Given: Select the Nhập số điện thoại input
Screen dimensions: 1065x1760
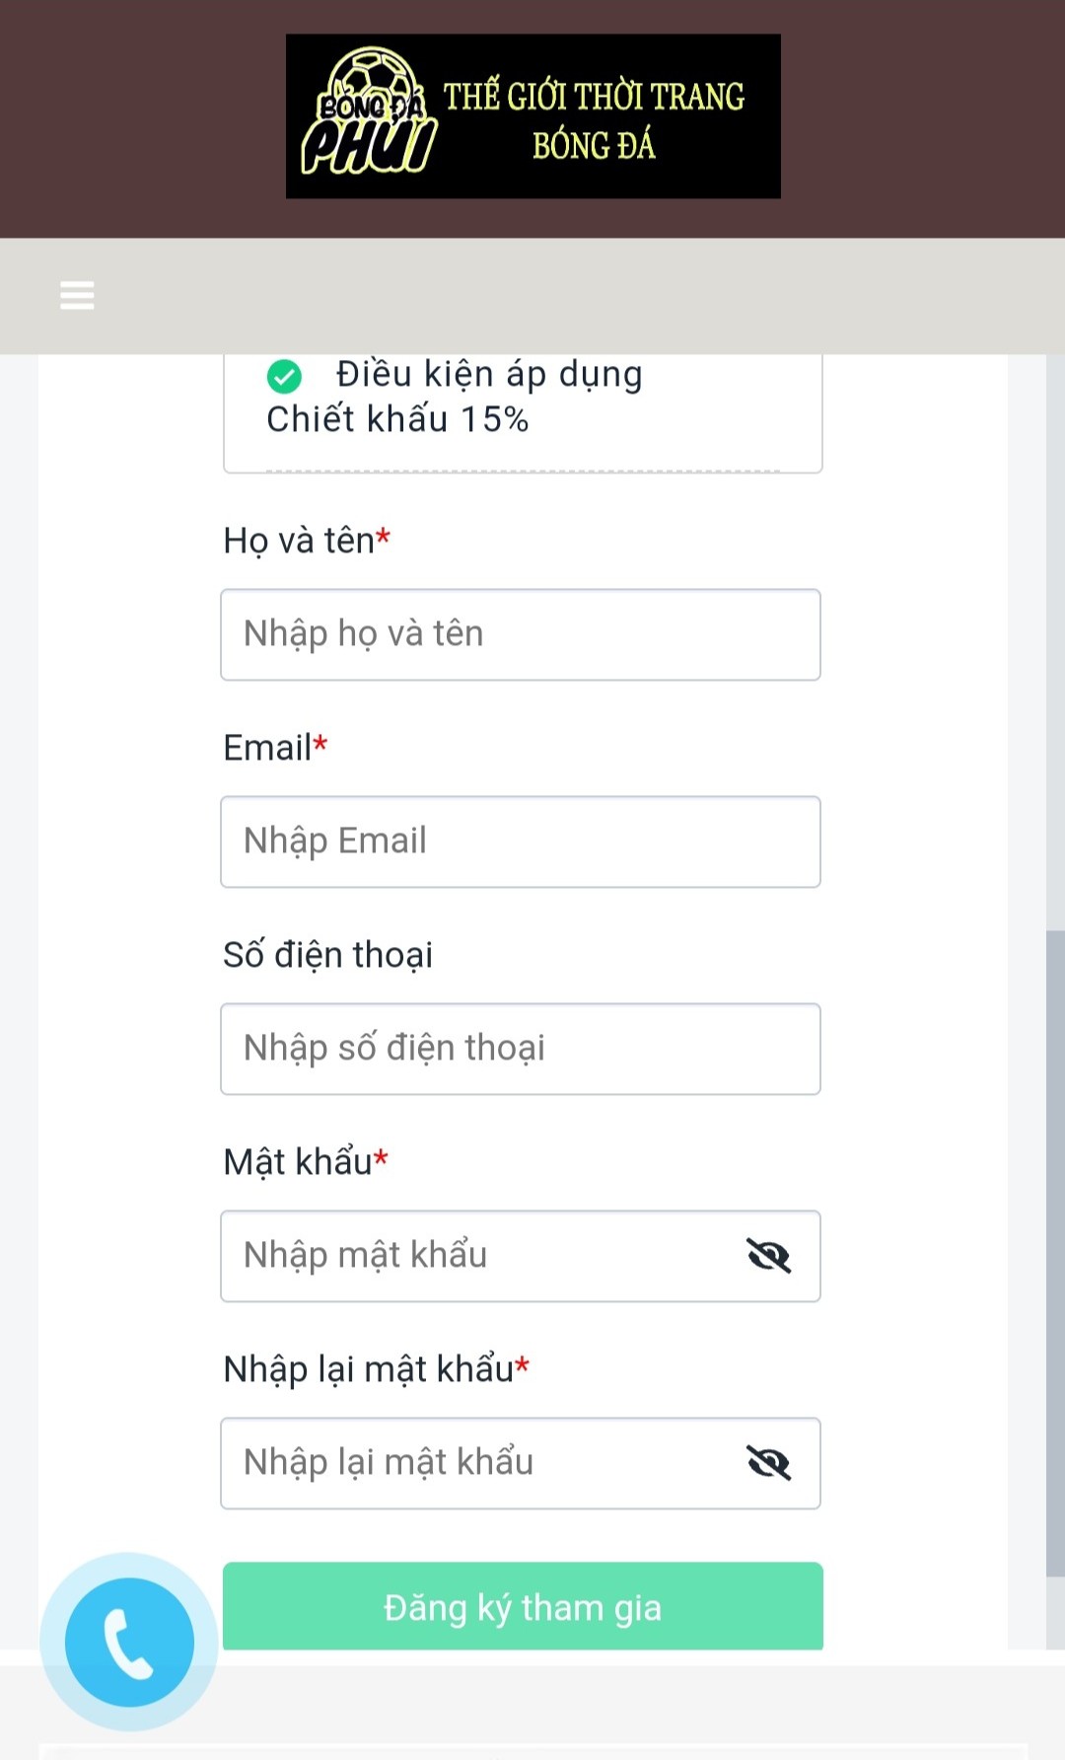Looking at the screenshot, I should [x=520, y=1049].
